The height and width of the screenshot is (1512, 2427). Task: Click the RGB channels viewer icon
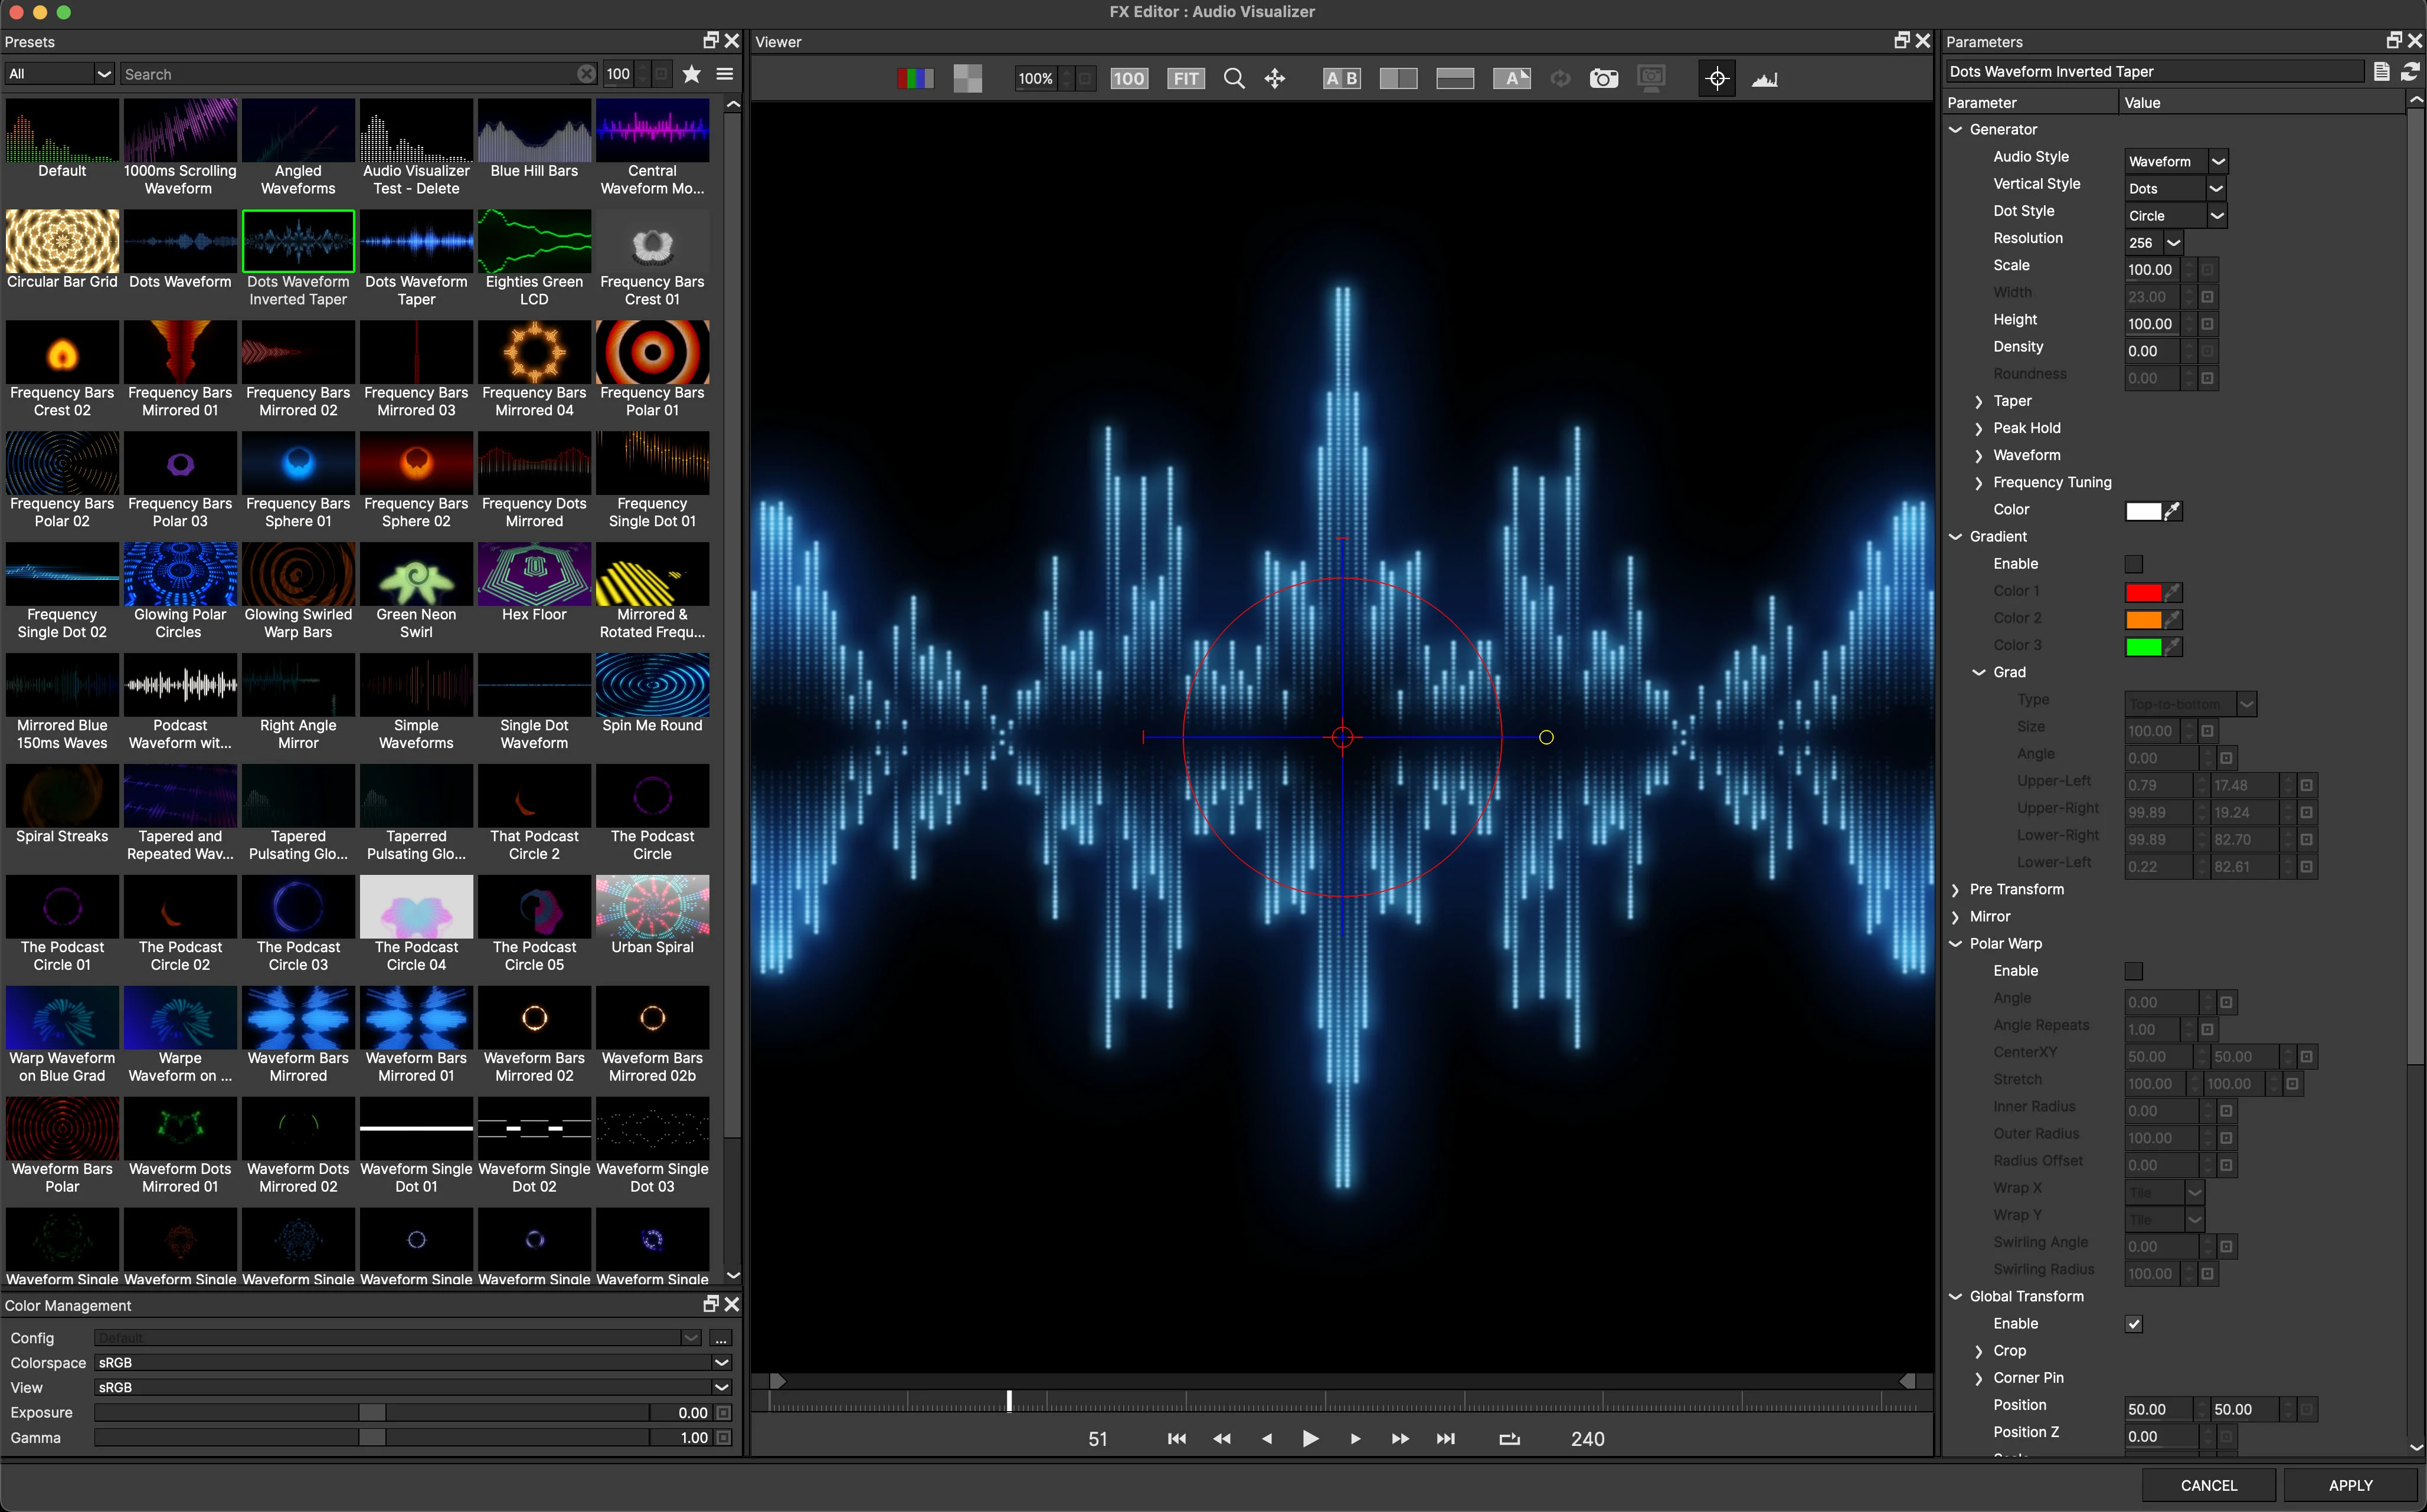914,79
